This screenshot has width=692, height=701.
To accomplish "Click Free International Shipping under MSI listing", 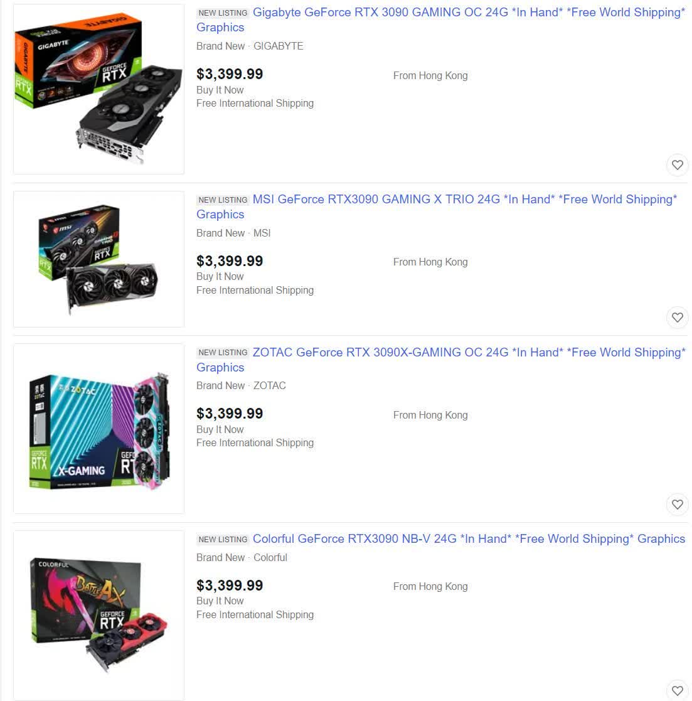I will coord(255,290).
